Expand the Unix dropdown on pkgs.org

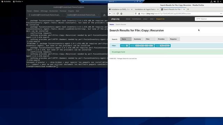tap(152, 19)
